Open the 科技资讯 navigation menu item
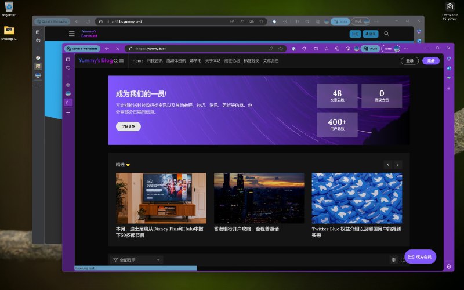 [x=155, y=61]
